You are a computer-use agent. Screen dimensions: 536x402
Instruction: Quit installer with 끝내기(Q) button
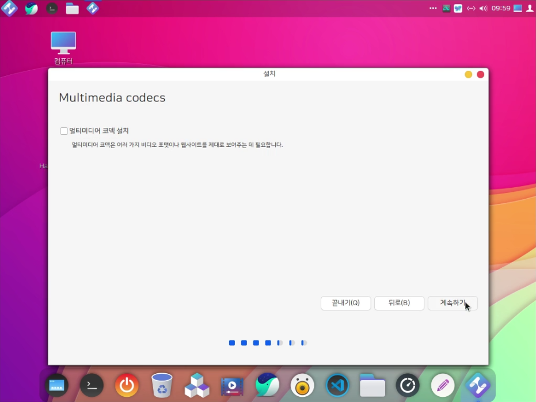click(x=345, y=303)
